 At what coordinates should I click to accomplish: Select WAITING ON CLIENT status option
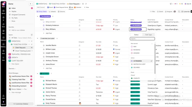point(141,64)
